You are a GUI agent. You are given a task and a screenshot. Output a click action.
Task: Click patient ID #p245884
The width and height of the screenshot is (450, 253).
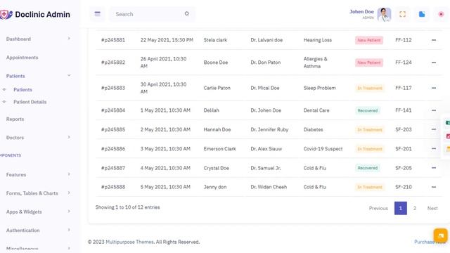coord(113,110)
